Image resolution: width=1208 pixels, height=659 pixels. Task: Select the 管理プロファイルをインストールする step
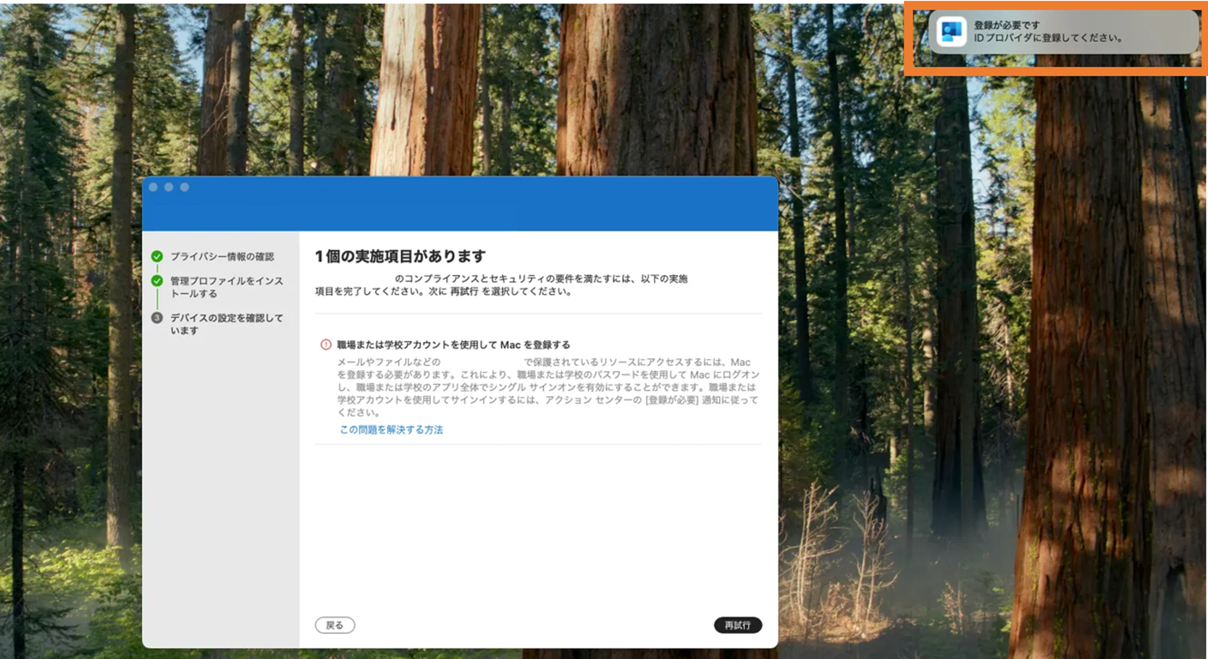tap(227, 287)
